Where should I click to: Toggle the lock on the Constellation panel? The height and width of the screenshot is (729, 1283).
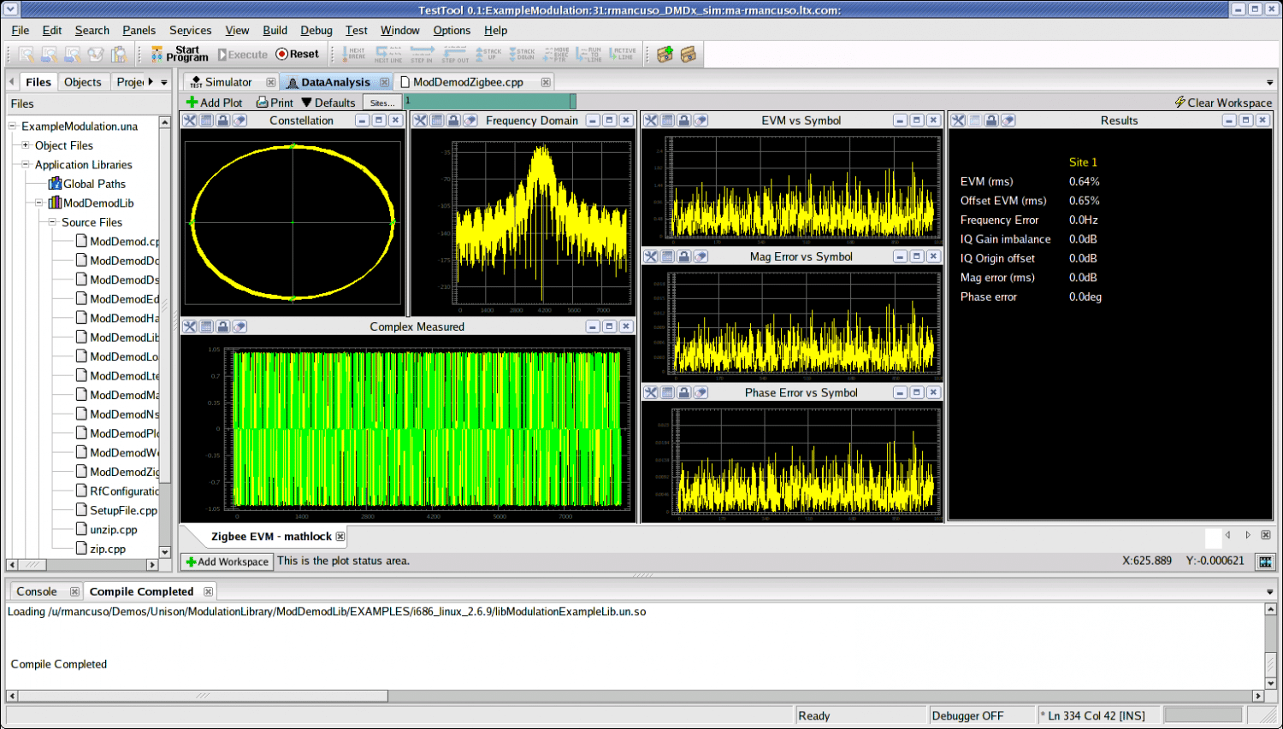point(222,121)
